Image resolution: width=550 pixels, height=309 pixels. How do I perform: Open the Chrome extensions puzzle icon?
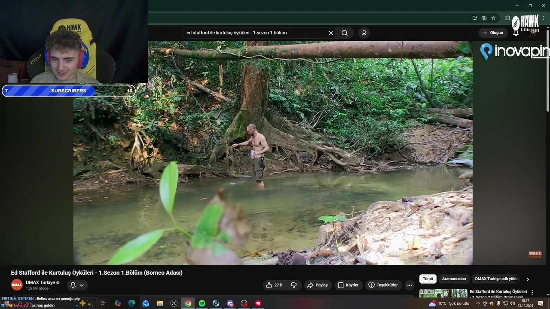(x=507, y=18)
